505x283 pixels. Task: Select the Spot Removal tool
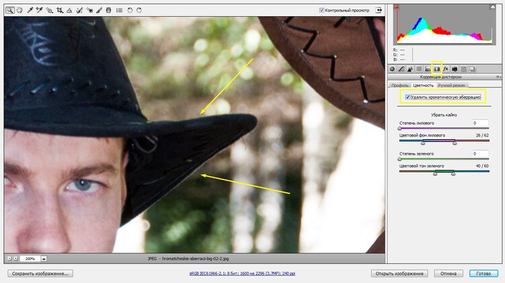tap(79, 10)
